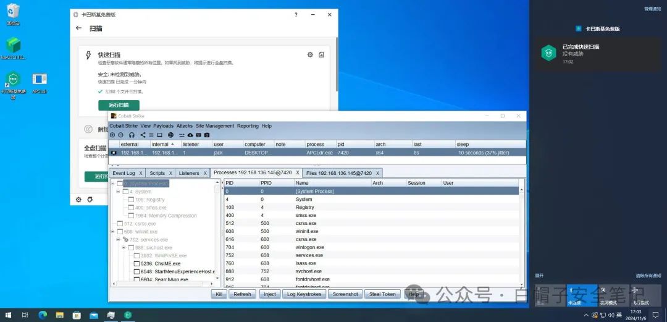The height and width of the screenshot is (322, 667).
Task: View keystrokes using the keyboard toolbar icon
Action: [x=198, y=135]
